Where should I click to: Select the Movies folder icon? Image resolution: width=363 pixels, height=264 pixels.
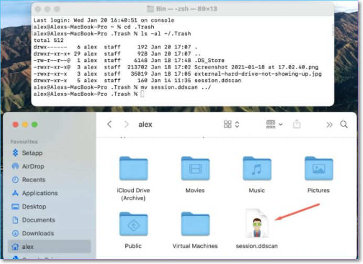[x=195, y=169]
